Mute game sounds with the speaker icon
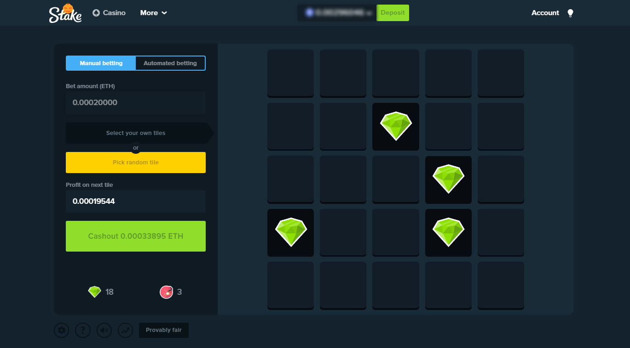This screenshot has width=630, height=348. tap(104, 330)
